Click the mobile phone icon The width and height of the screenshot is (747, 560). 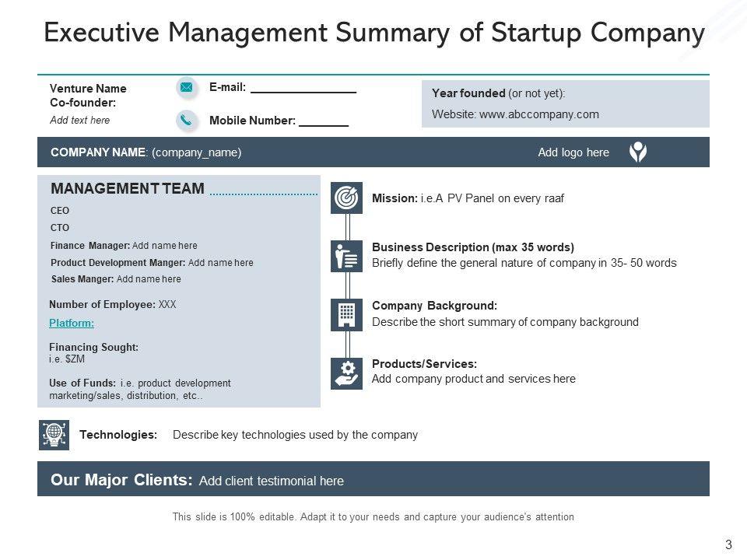(x=187, y=121)
